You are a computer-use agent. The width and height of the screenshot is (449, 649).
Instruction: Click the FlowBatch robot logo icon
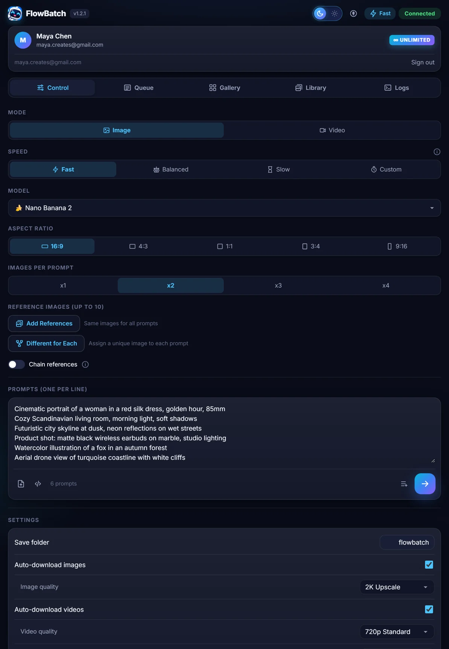point(15,13)
